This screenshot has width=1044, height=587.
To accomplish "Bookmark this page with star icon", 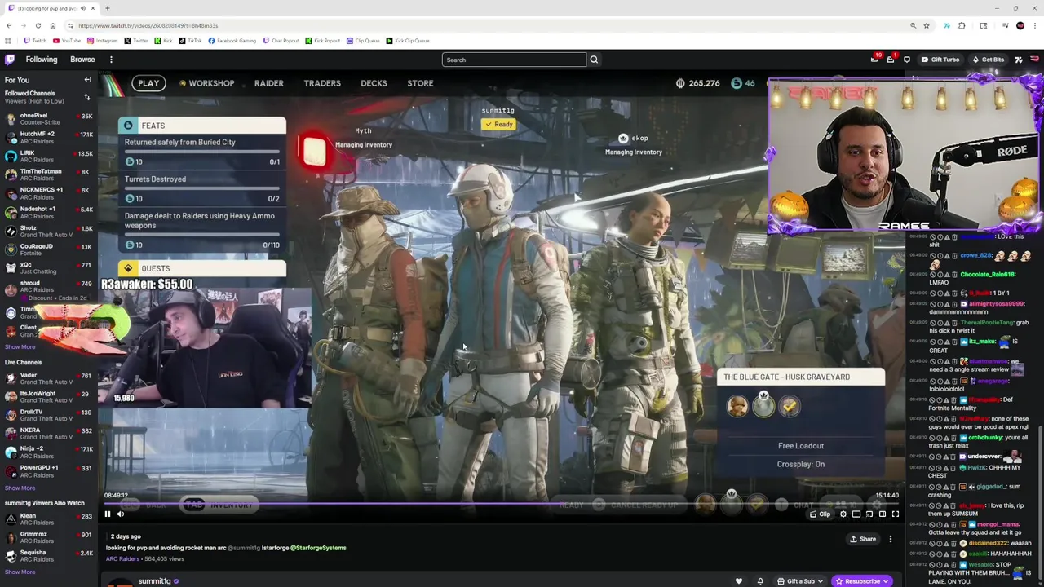I will point(927,25).
